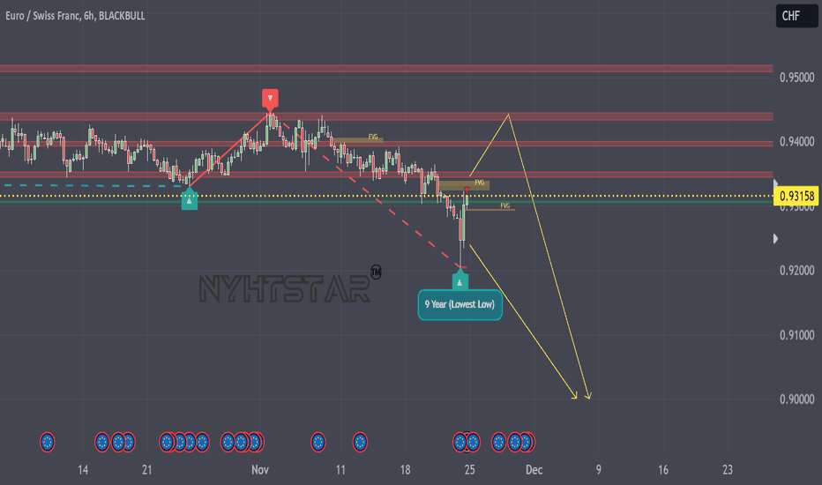The height and width of the screenshot is (485, 822).
Task: Select the red down-arrow high marker
Action: point(270,98)
